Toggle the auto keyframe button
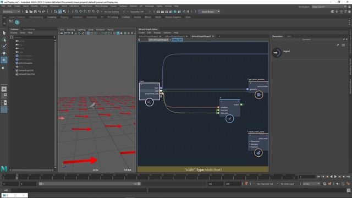This screenshot has width=352, height=198. click(x=246, y=184)
